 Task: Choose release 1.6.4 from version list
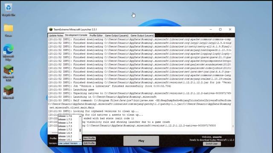[x=68, y=133]
